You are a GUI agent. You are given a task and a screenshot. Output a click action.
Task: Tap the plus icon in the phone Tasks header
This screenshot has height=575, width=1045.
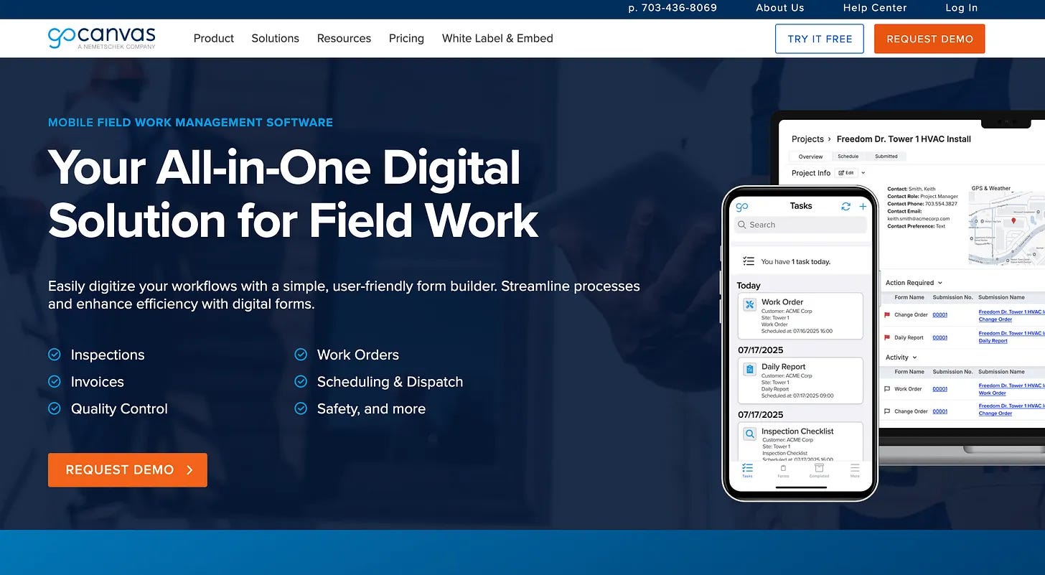click(x=863, y=206)
